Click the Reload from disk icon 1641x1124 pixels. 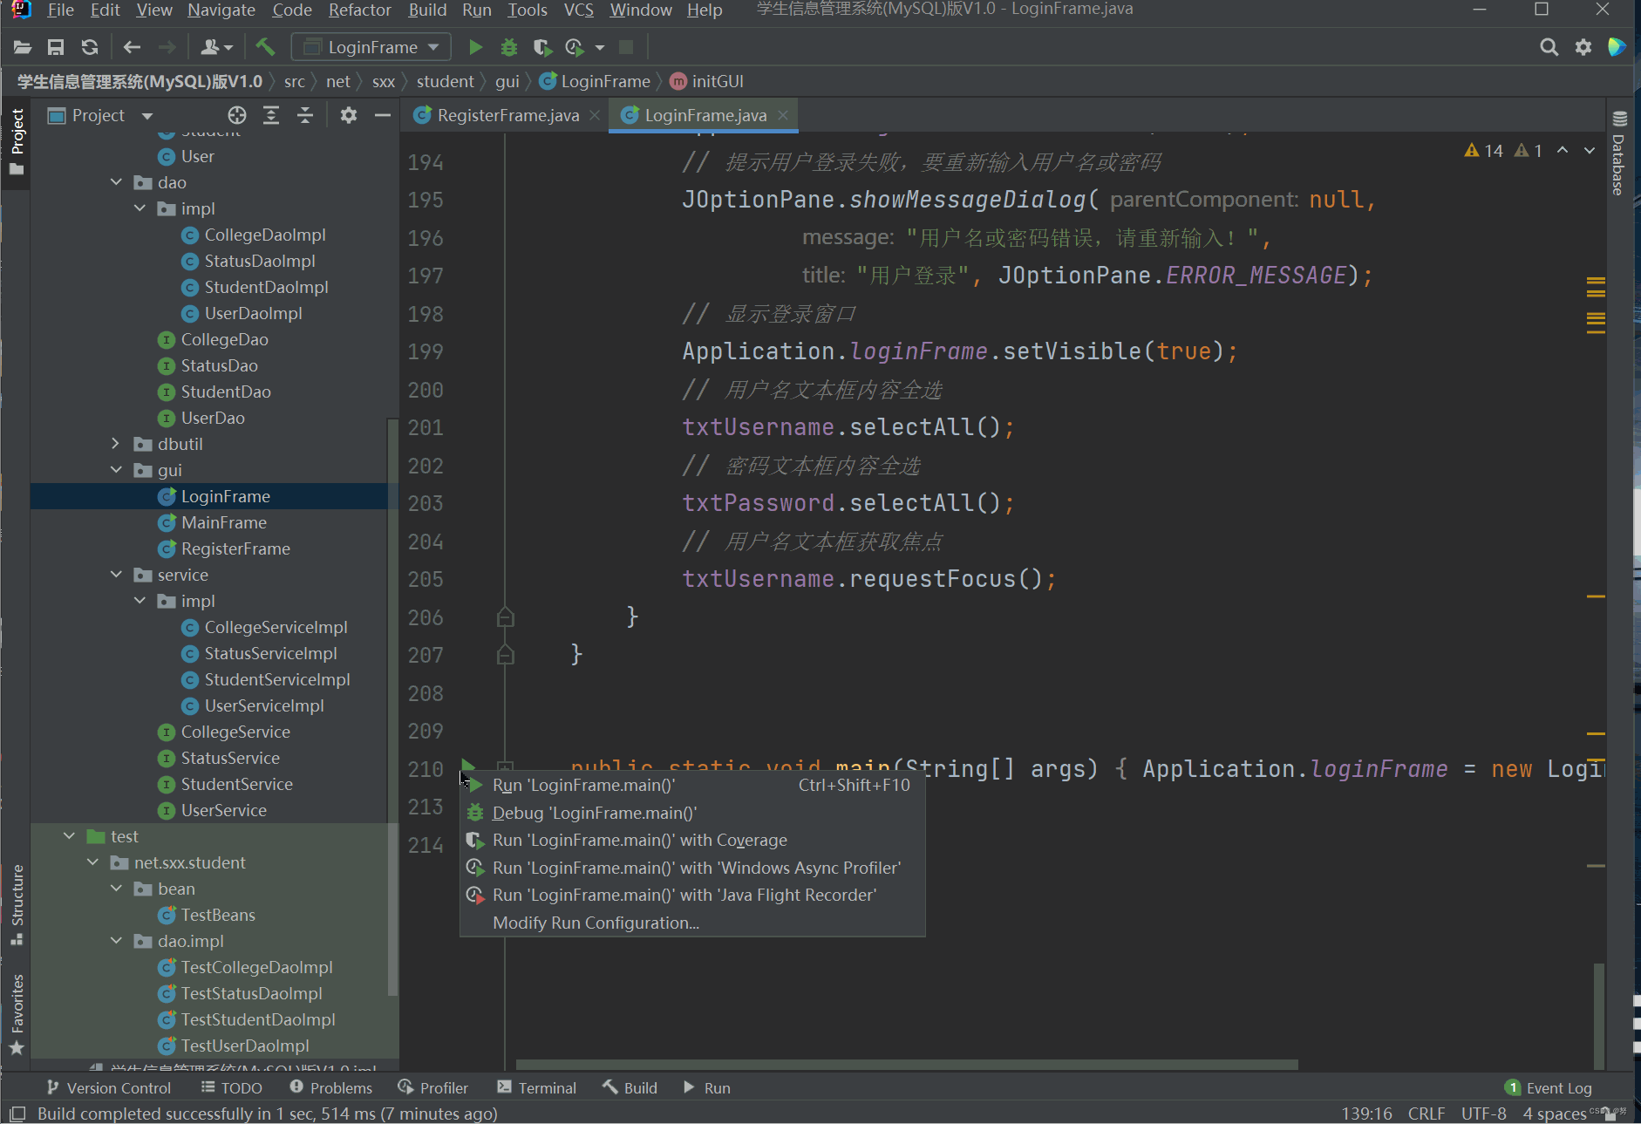click(x=89, y=47)
